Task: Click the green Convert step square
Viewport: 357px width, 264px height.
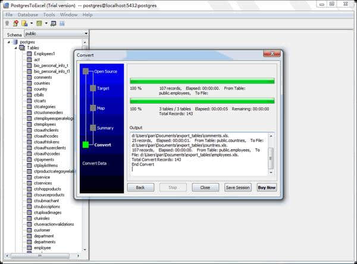Action: (86, 144)
